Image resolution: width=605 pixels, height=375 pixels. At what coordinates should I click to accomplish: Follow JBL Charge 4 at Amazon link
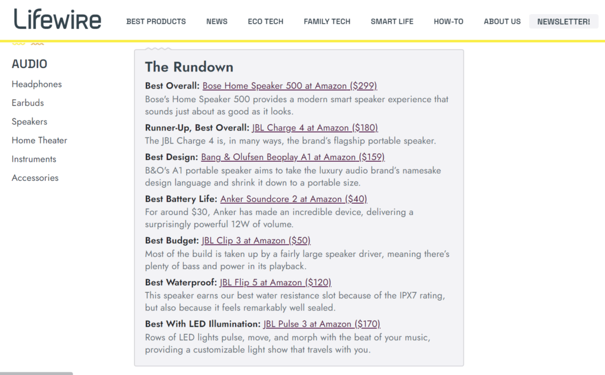point(315,128)
